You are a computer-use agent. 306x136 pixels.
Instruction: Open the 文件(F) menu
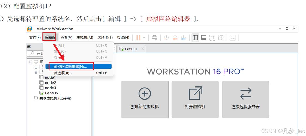tap(35, 38)
